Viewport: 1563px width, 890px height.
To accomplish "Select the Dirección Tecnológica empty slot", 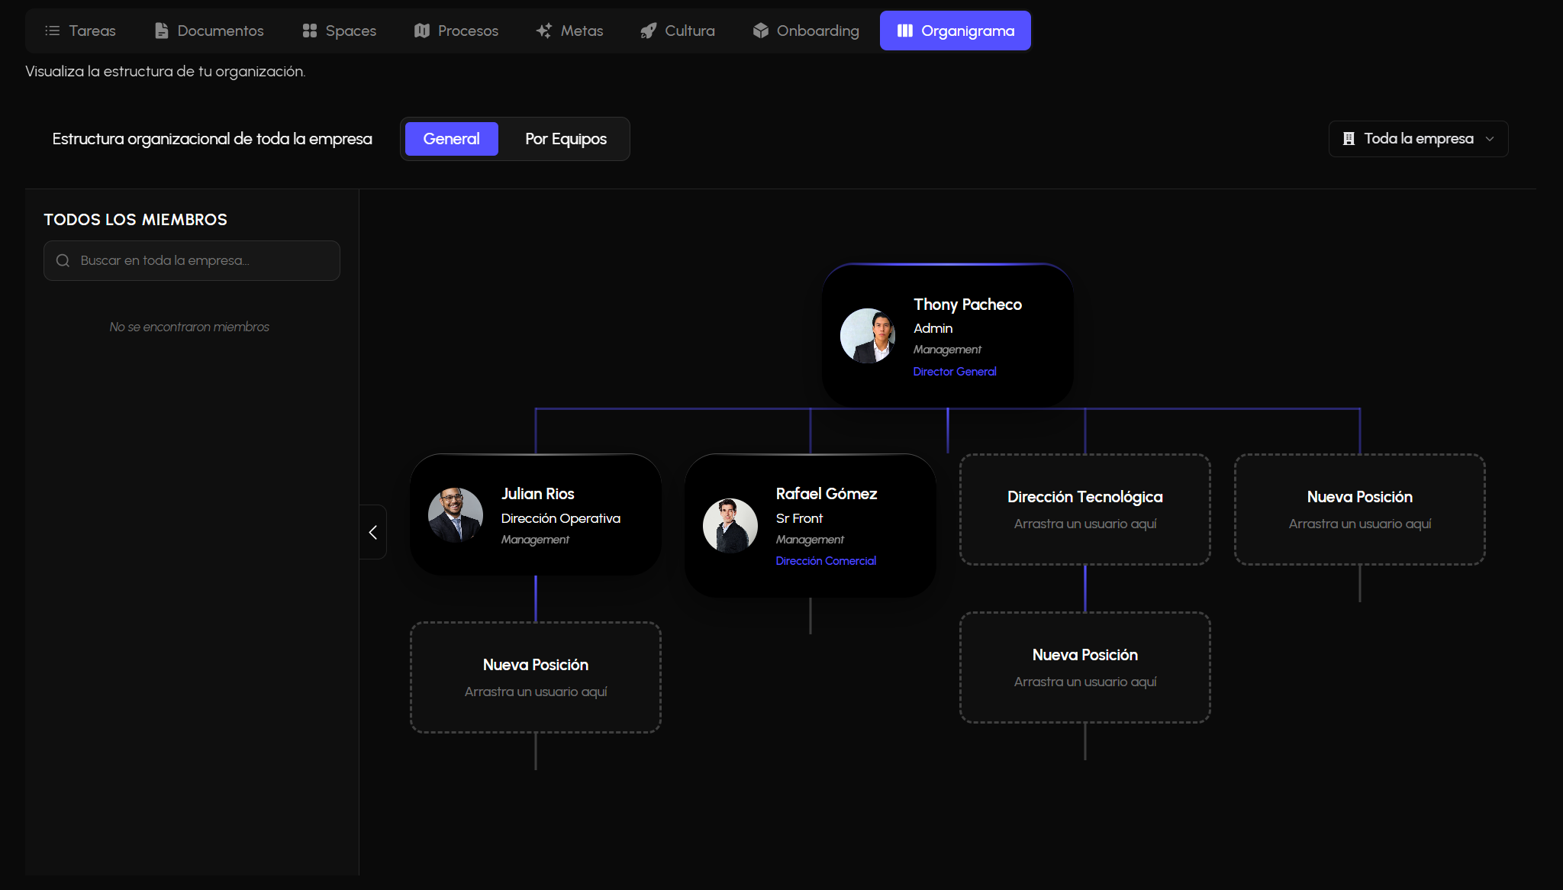I will point(1084,509).
